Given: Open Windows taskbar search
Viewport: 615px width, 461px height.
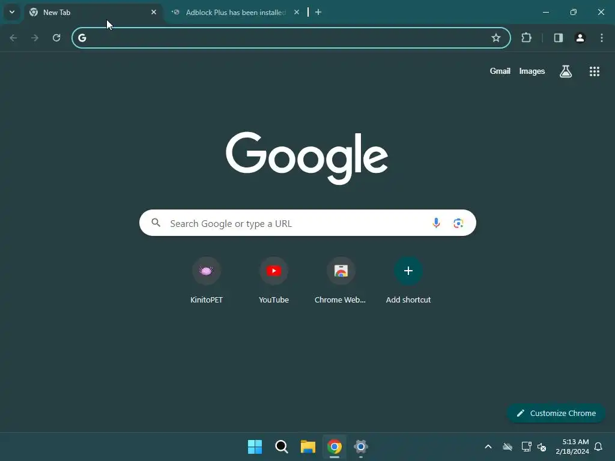Looking at the screenshot, I should (281, 447).
